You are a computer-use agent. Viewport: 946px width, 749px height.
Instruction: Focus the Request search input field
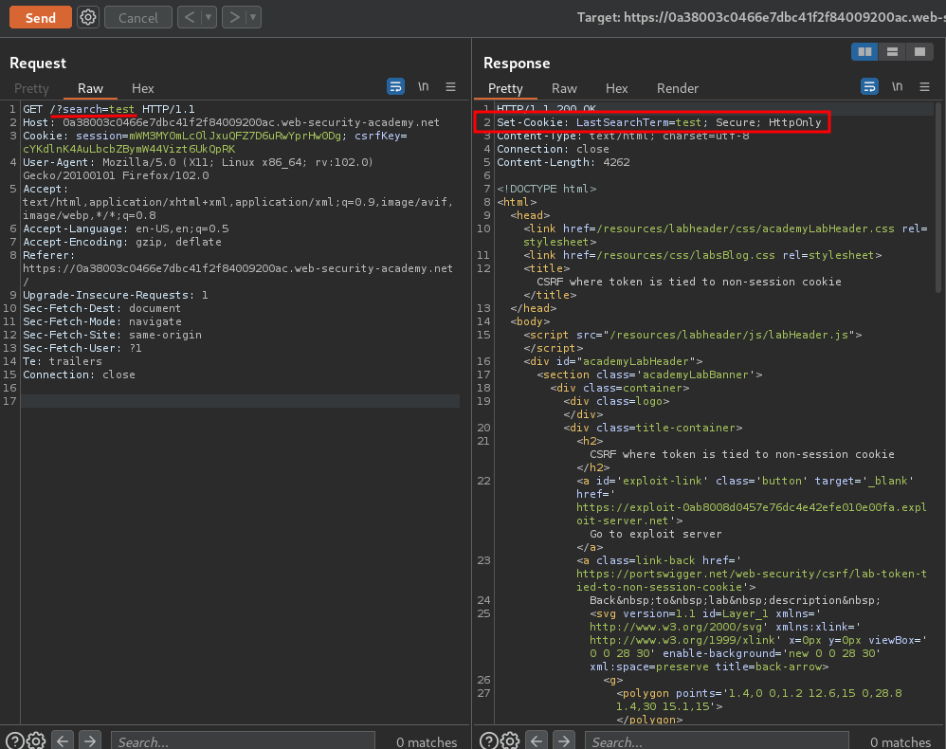pos(244,741)
